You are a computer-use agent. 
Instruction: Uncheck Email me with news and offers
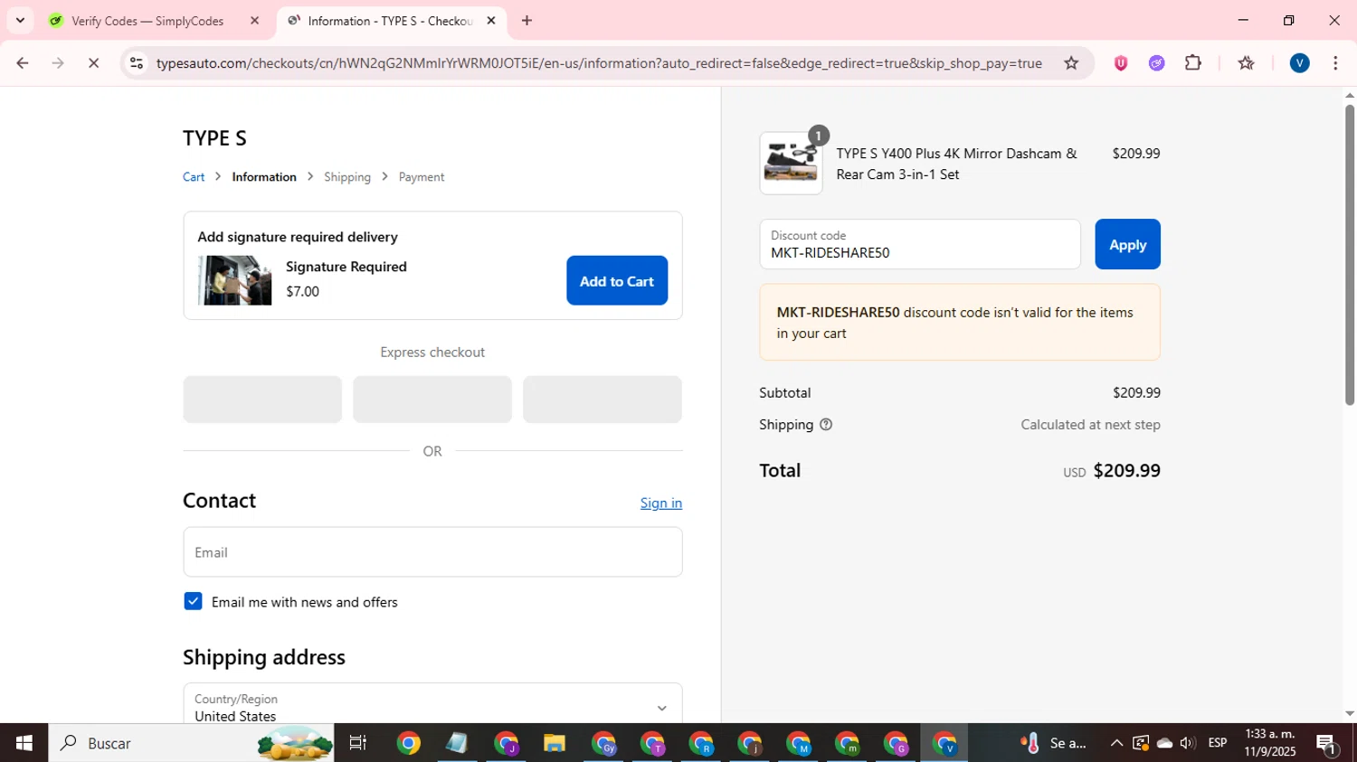(x=193, y=602)
